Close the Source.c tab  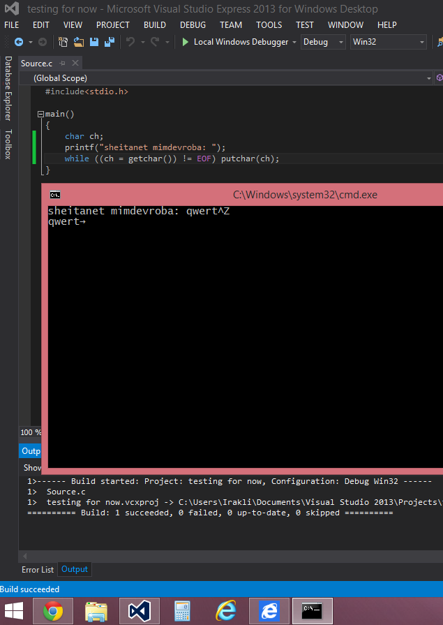click(75, 63)
